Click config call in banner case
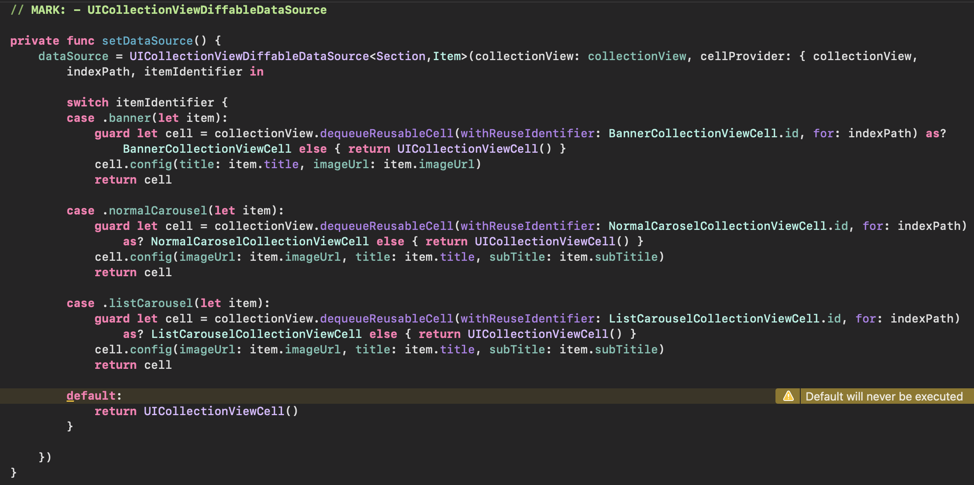The height and width of the screenshot is (485, 974). [x=151, y=164]
